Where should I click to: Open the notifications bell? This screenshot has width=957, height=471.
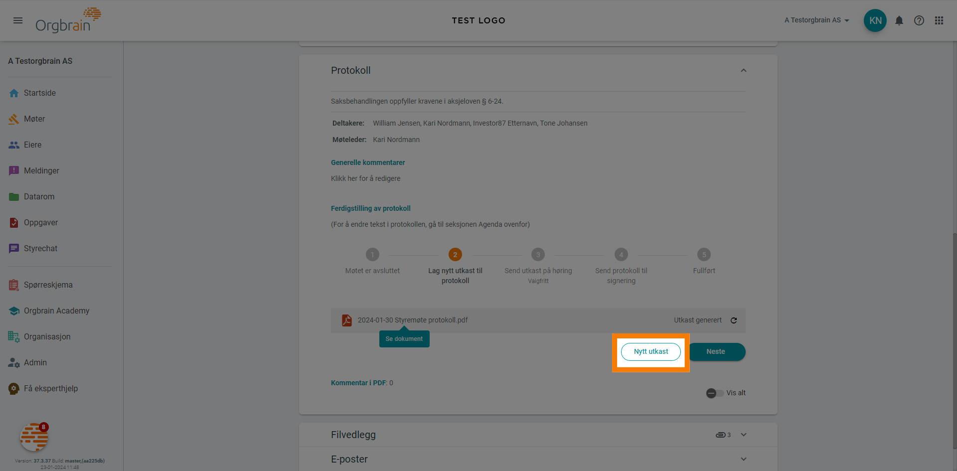pyautogui.click(x=899, y=20)
